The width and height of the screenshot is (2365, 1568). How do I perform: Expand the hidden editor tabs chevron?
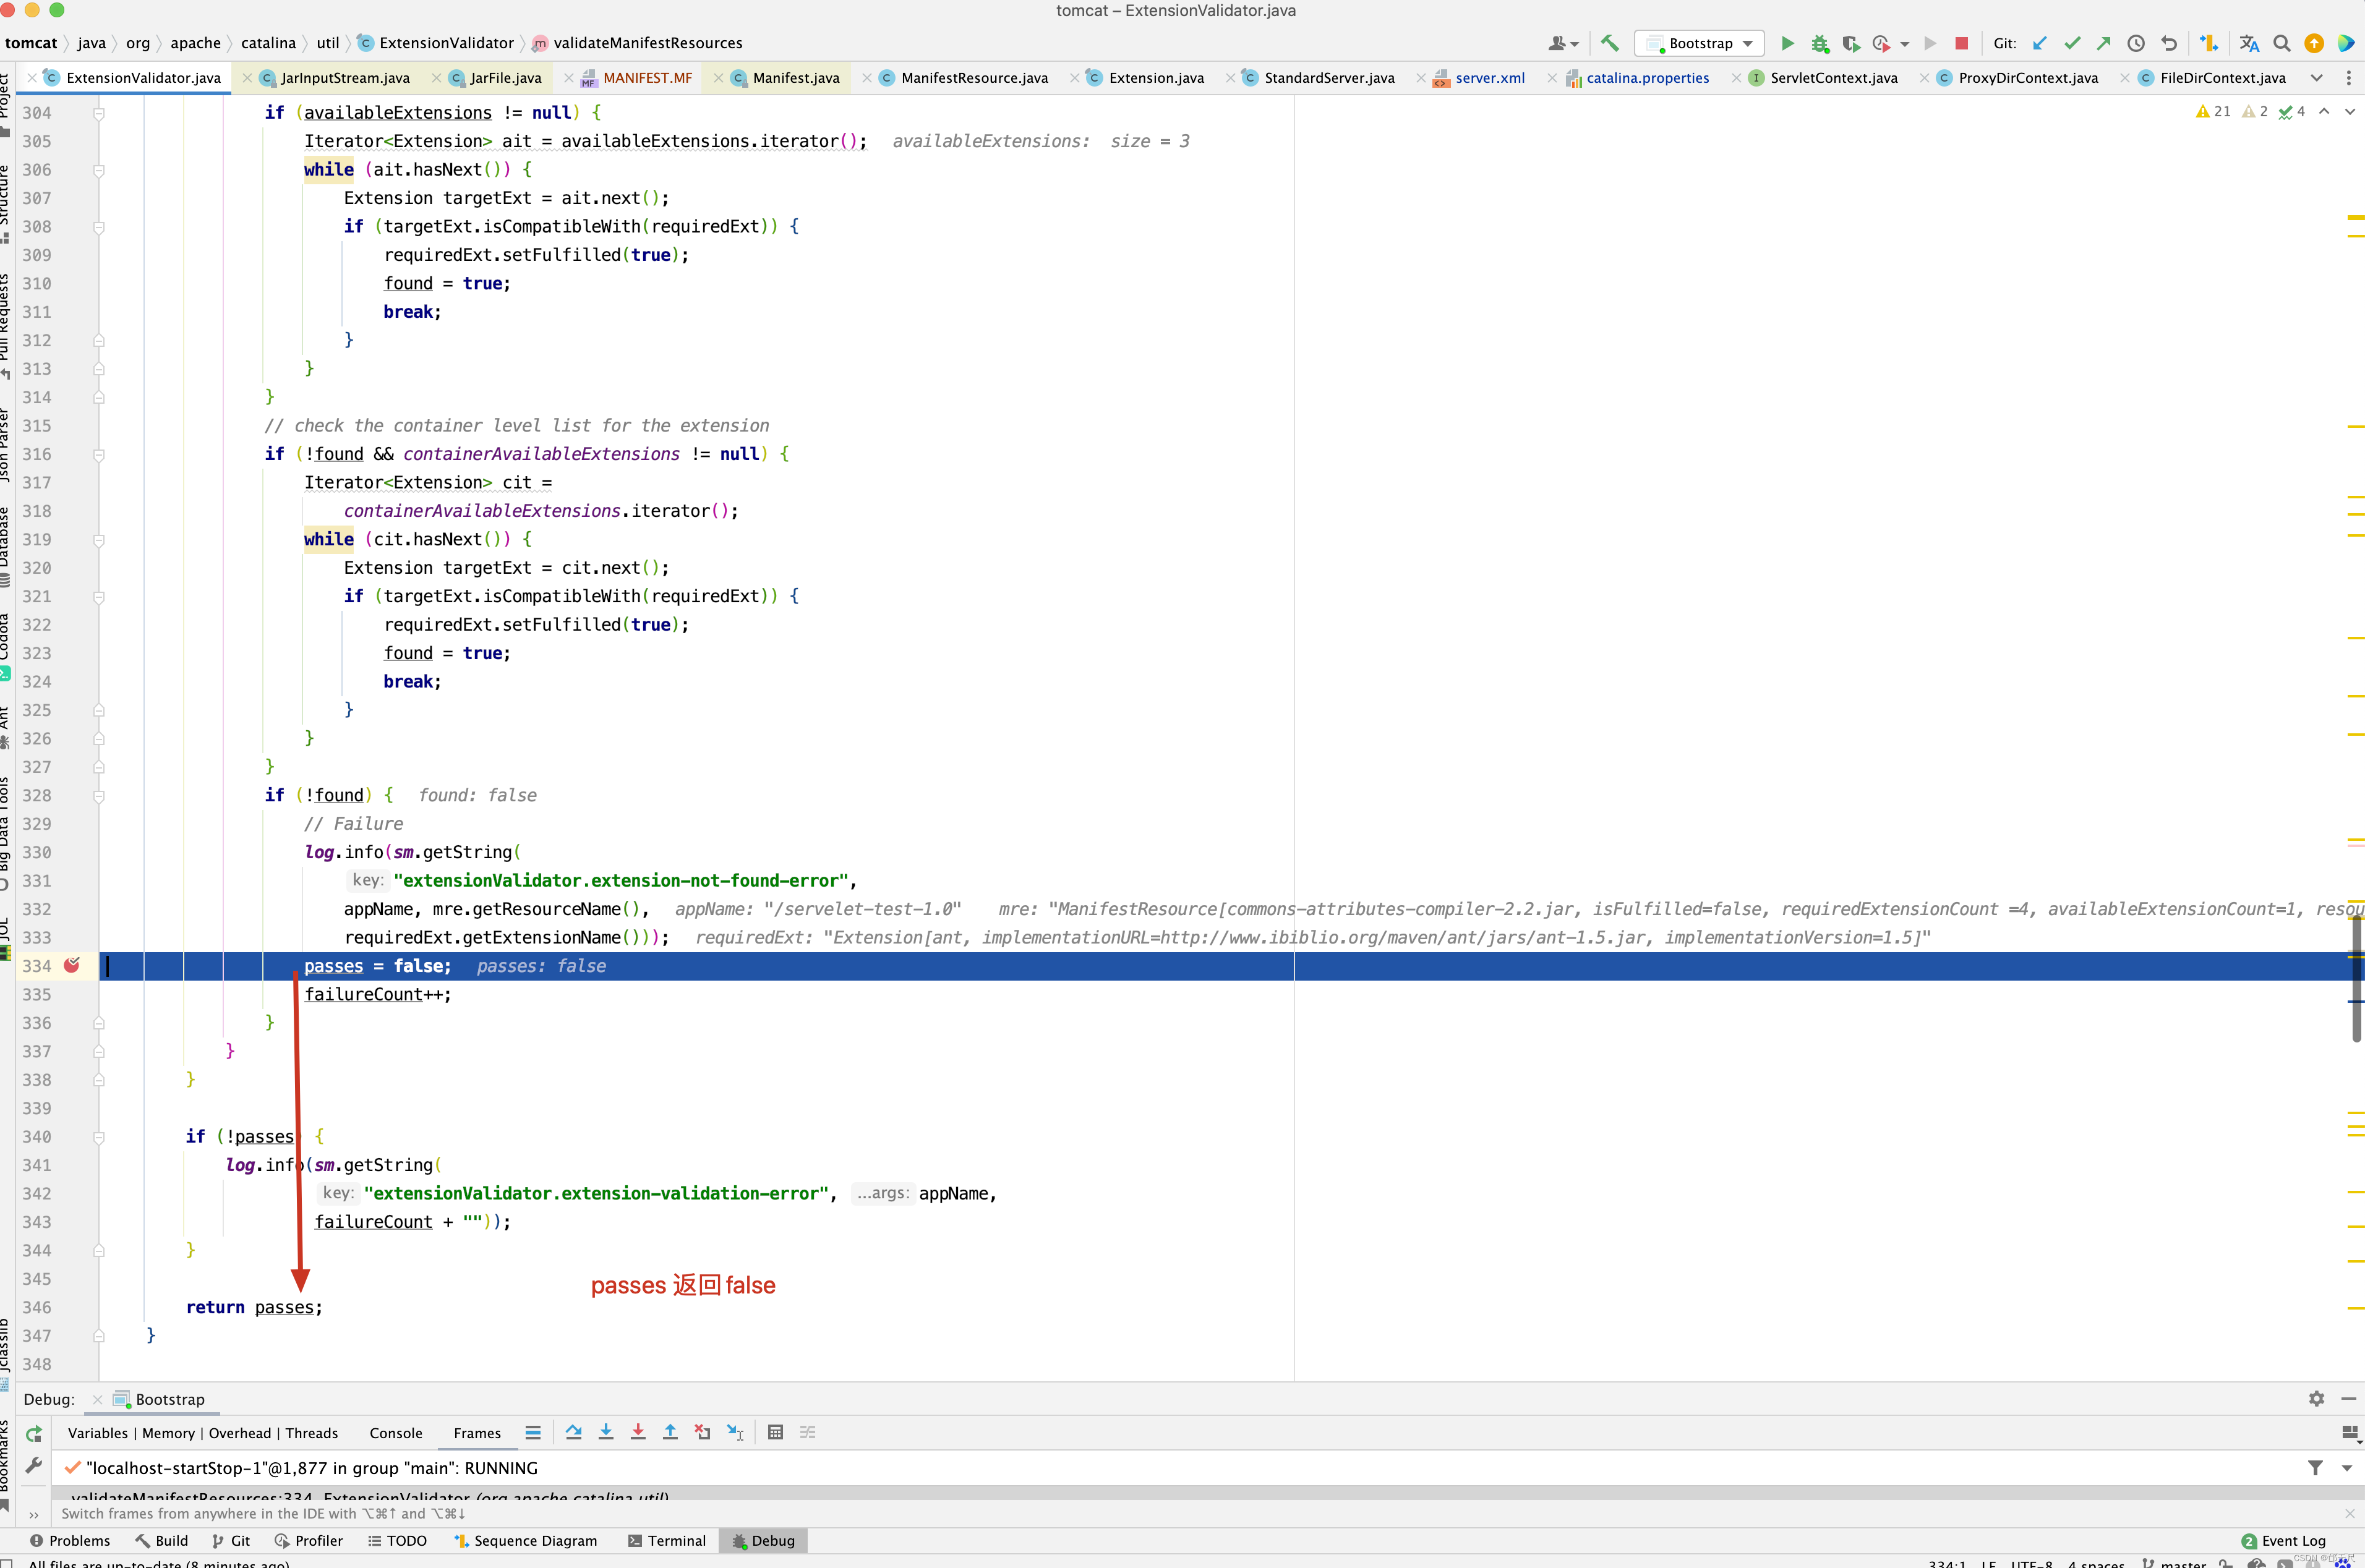point(2316,78)
